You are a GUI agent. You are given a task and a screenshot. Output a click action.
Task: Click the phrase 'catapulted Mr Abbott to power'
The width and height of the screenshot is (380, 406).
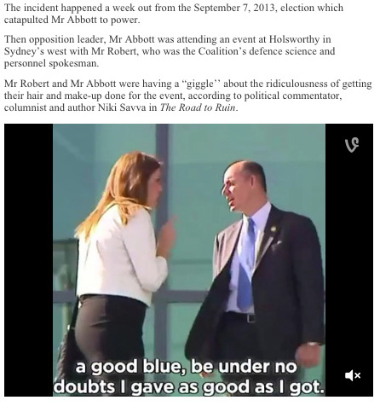click(71, 20)
